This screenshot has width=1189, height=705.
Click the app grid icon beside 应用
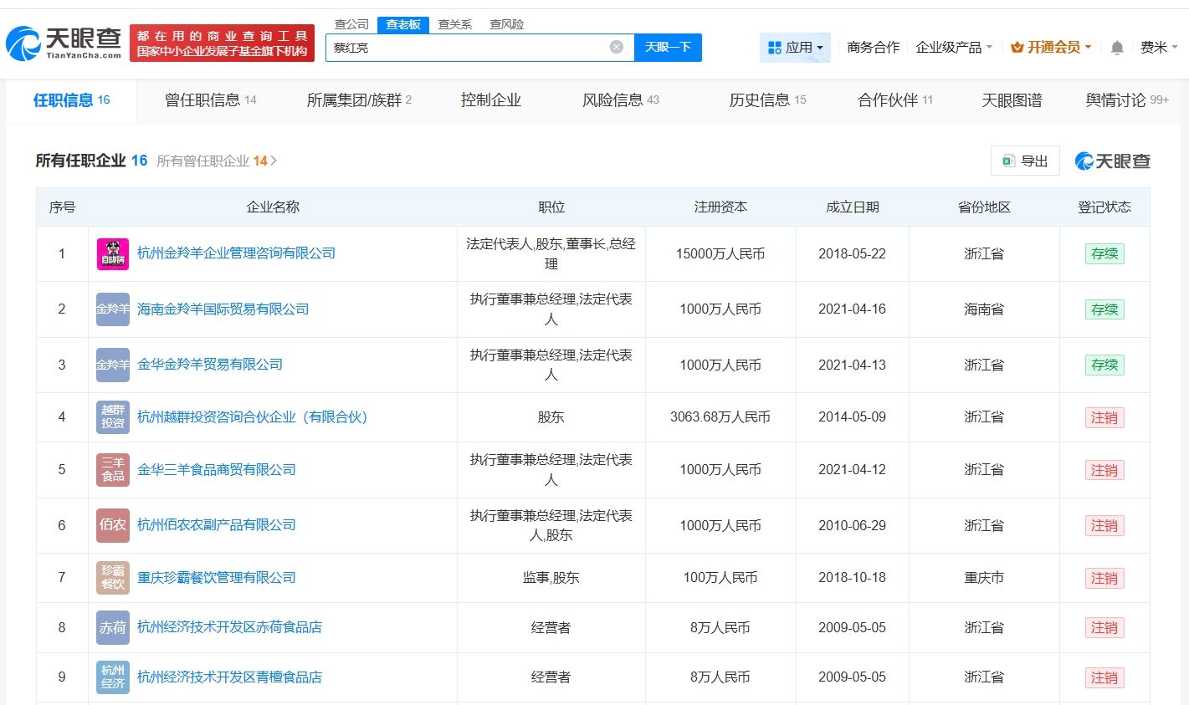[776, 48]
